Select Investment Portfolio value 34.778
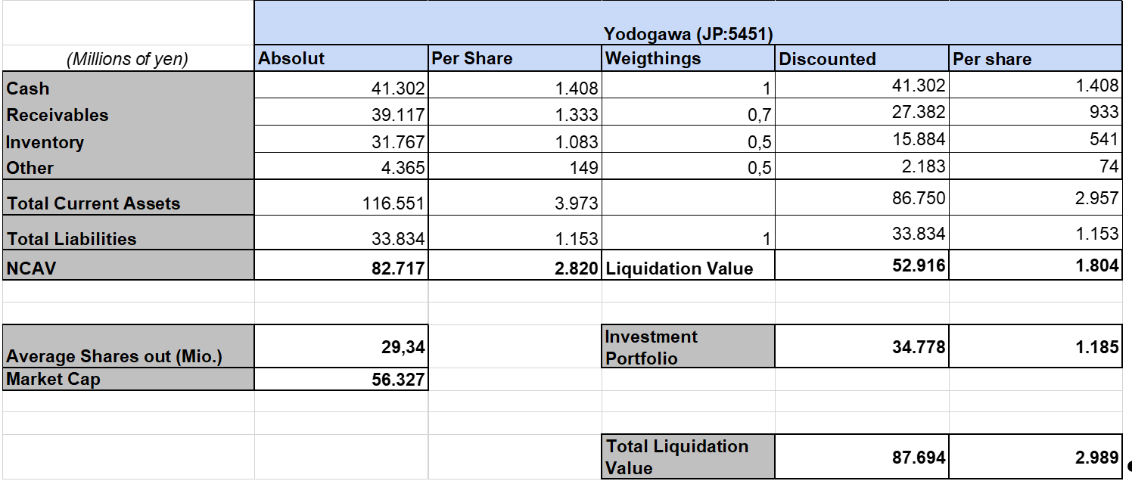The height and width of the screenshot is (481, 1132). (863, 347)
